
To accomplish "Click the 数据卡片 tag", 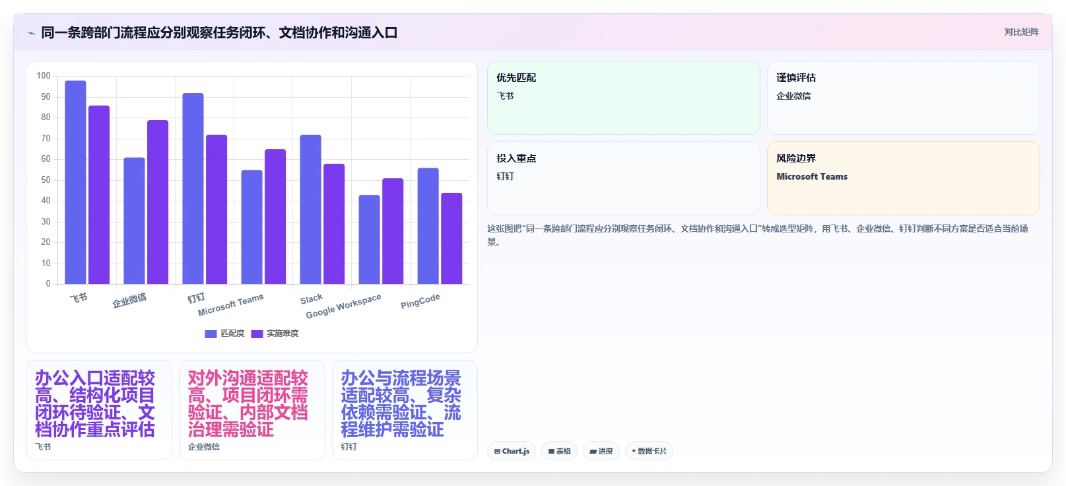I will 649,451.
